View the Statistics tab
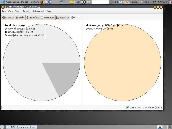This screenshot has width=172, height=129. coord(63,17)
